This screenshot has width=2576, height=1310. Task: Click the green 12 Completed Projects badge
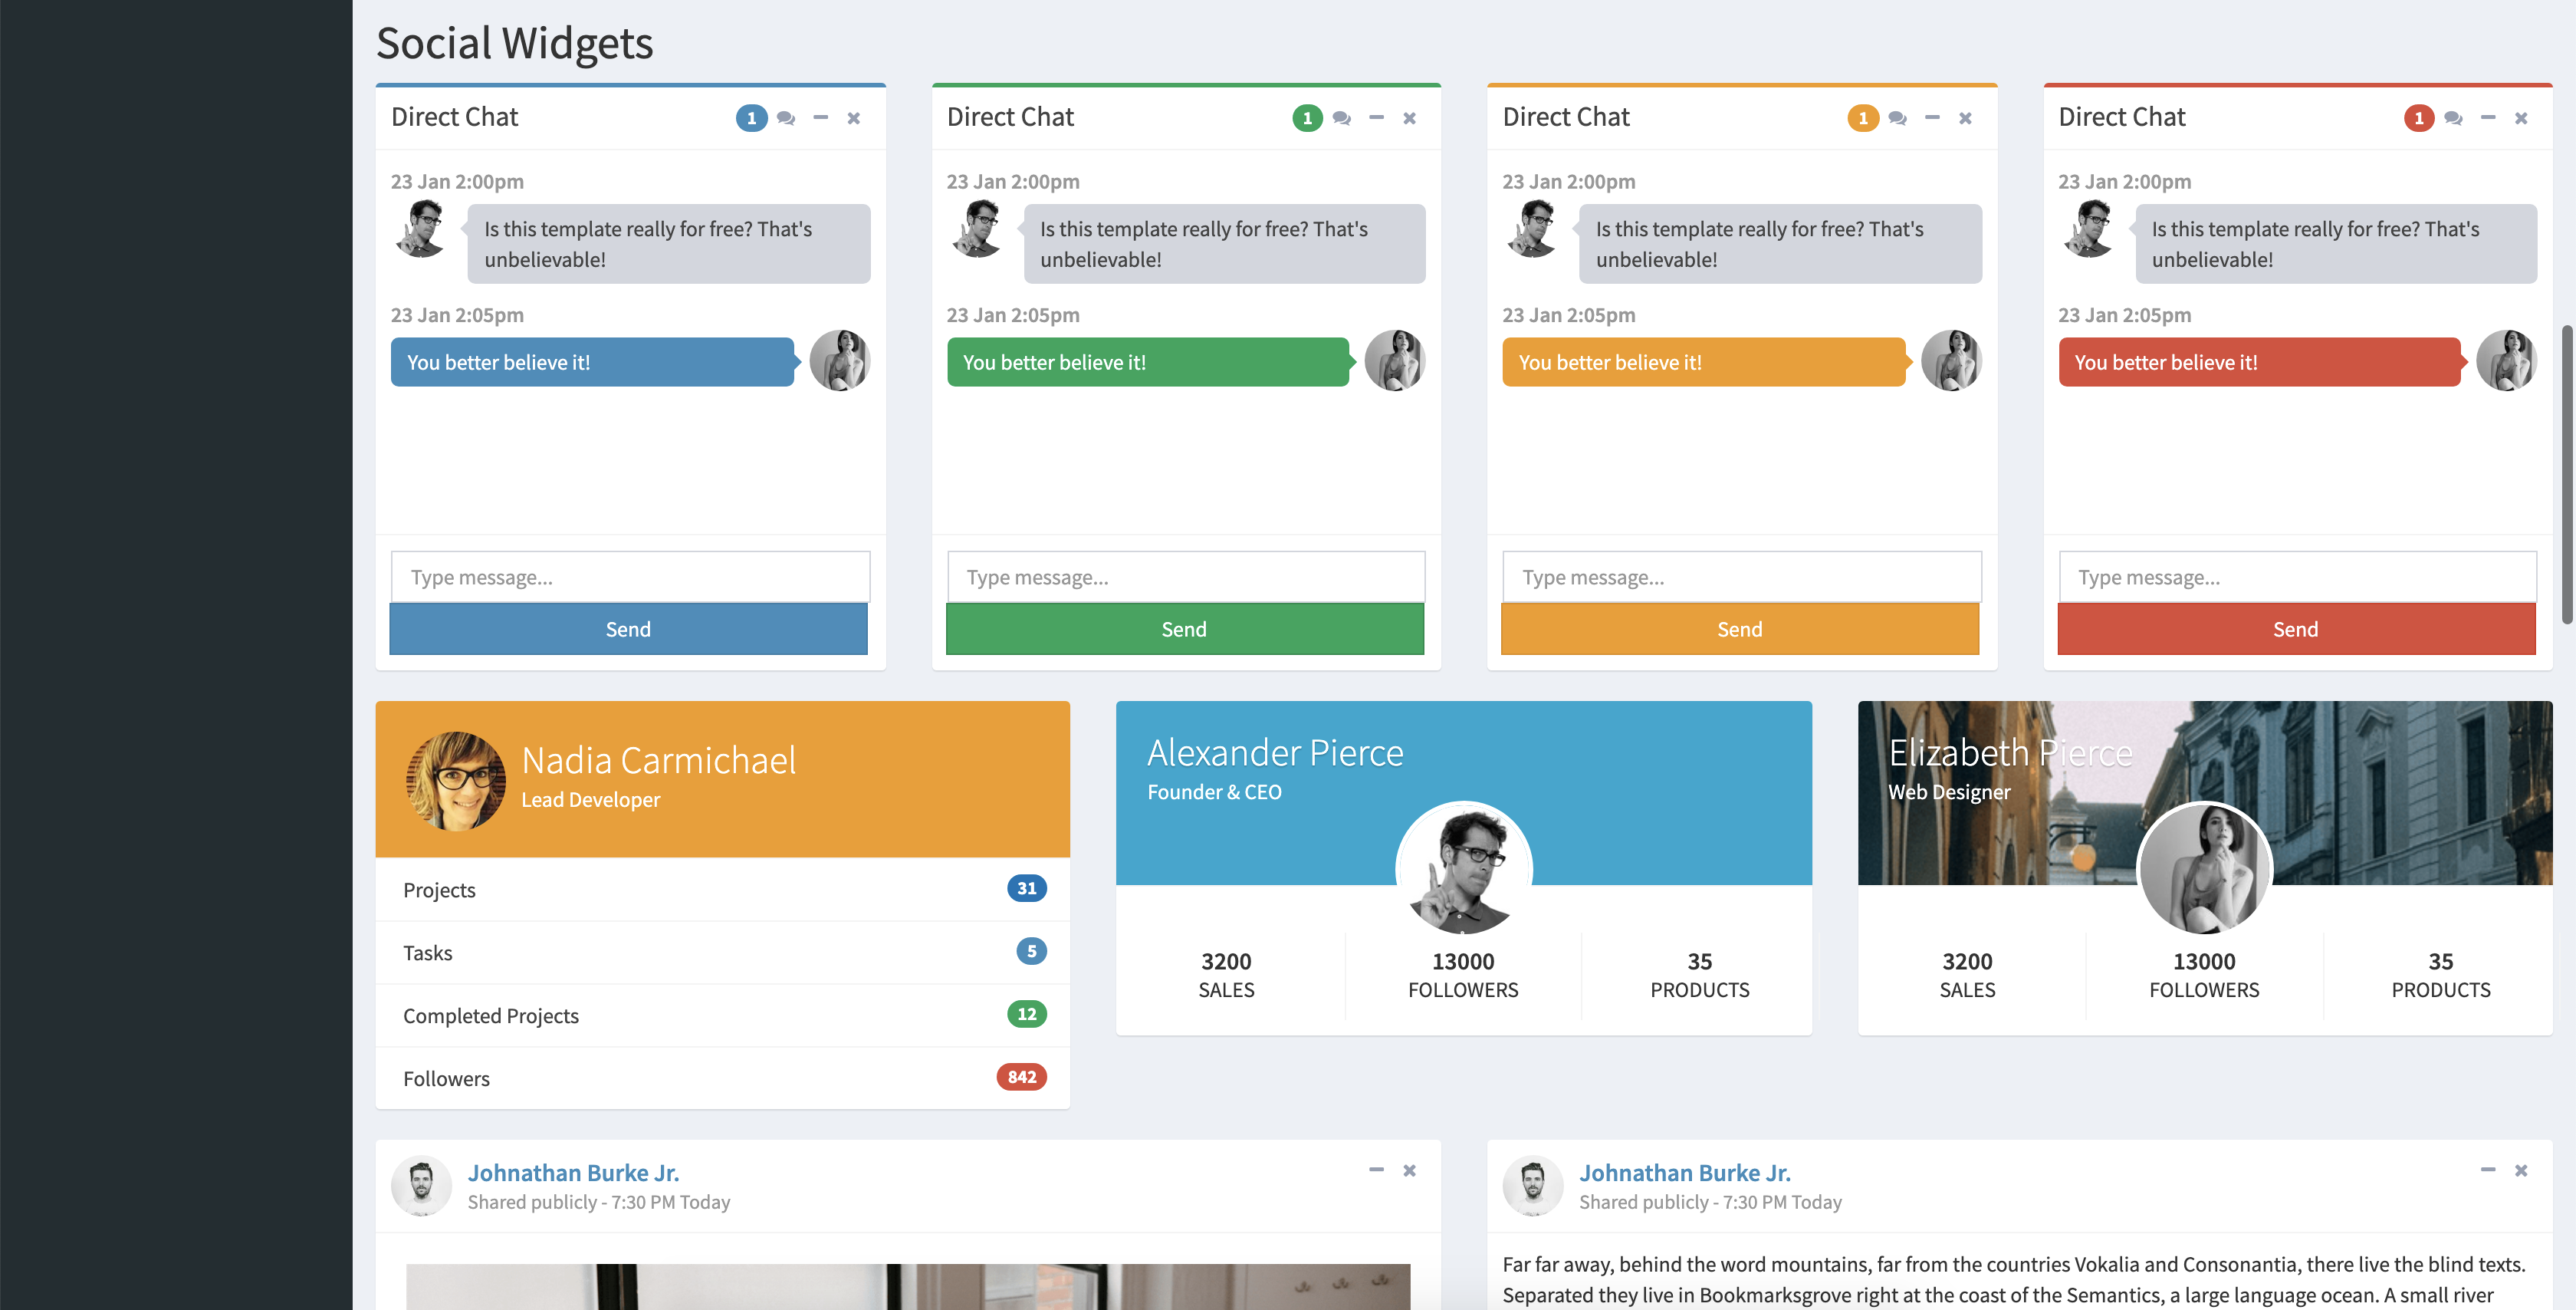pyautogui.click(x=1027, y=1015)
